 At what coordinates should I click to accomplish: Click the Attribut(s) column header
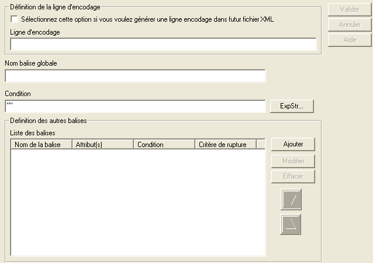(x=102, y=145)
